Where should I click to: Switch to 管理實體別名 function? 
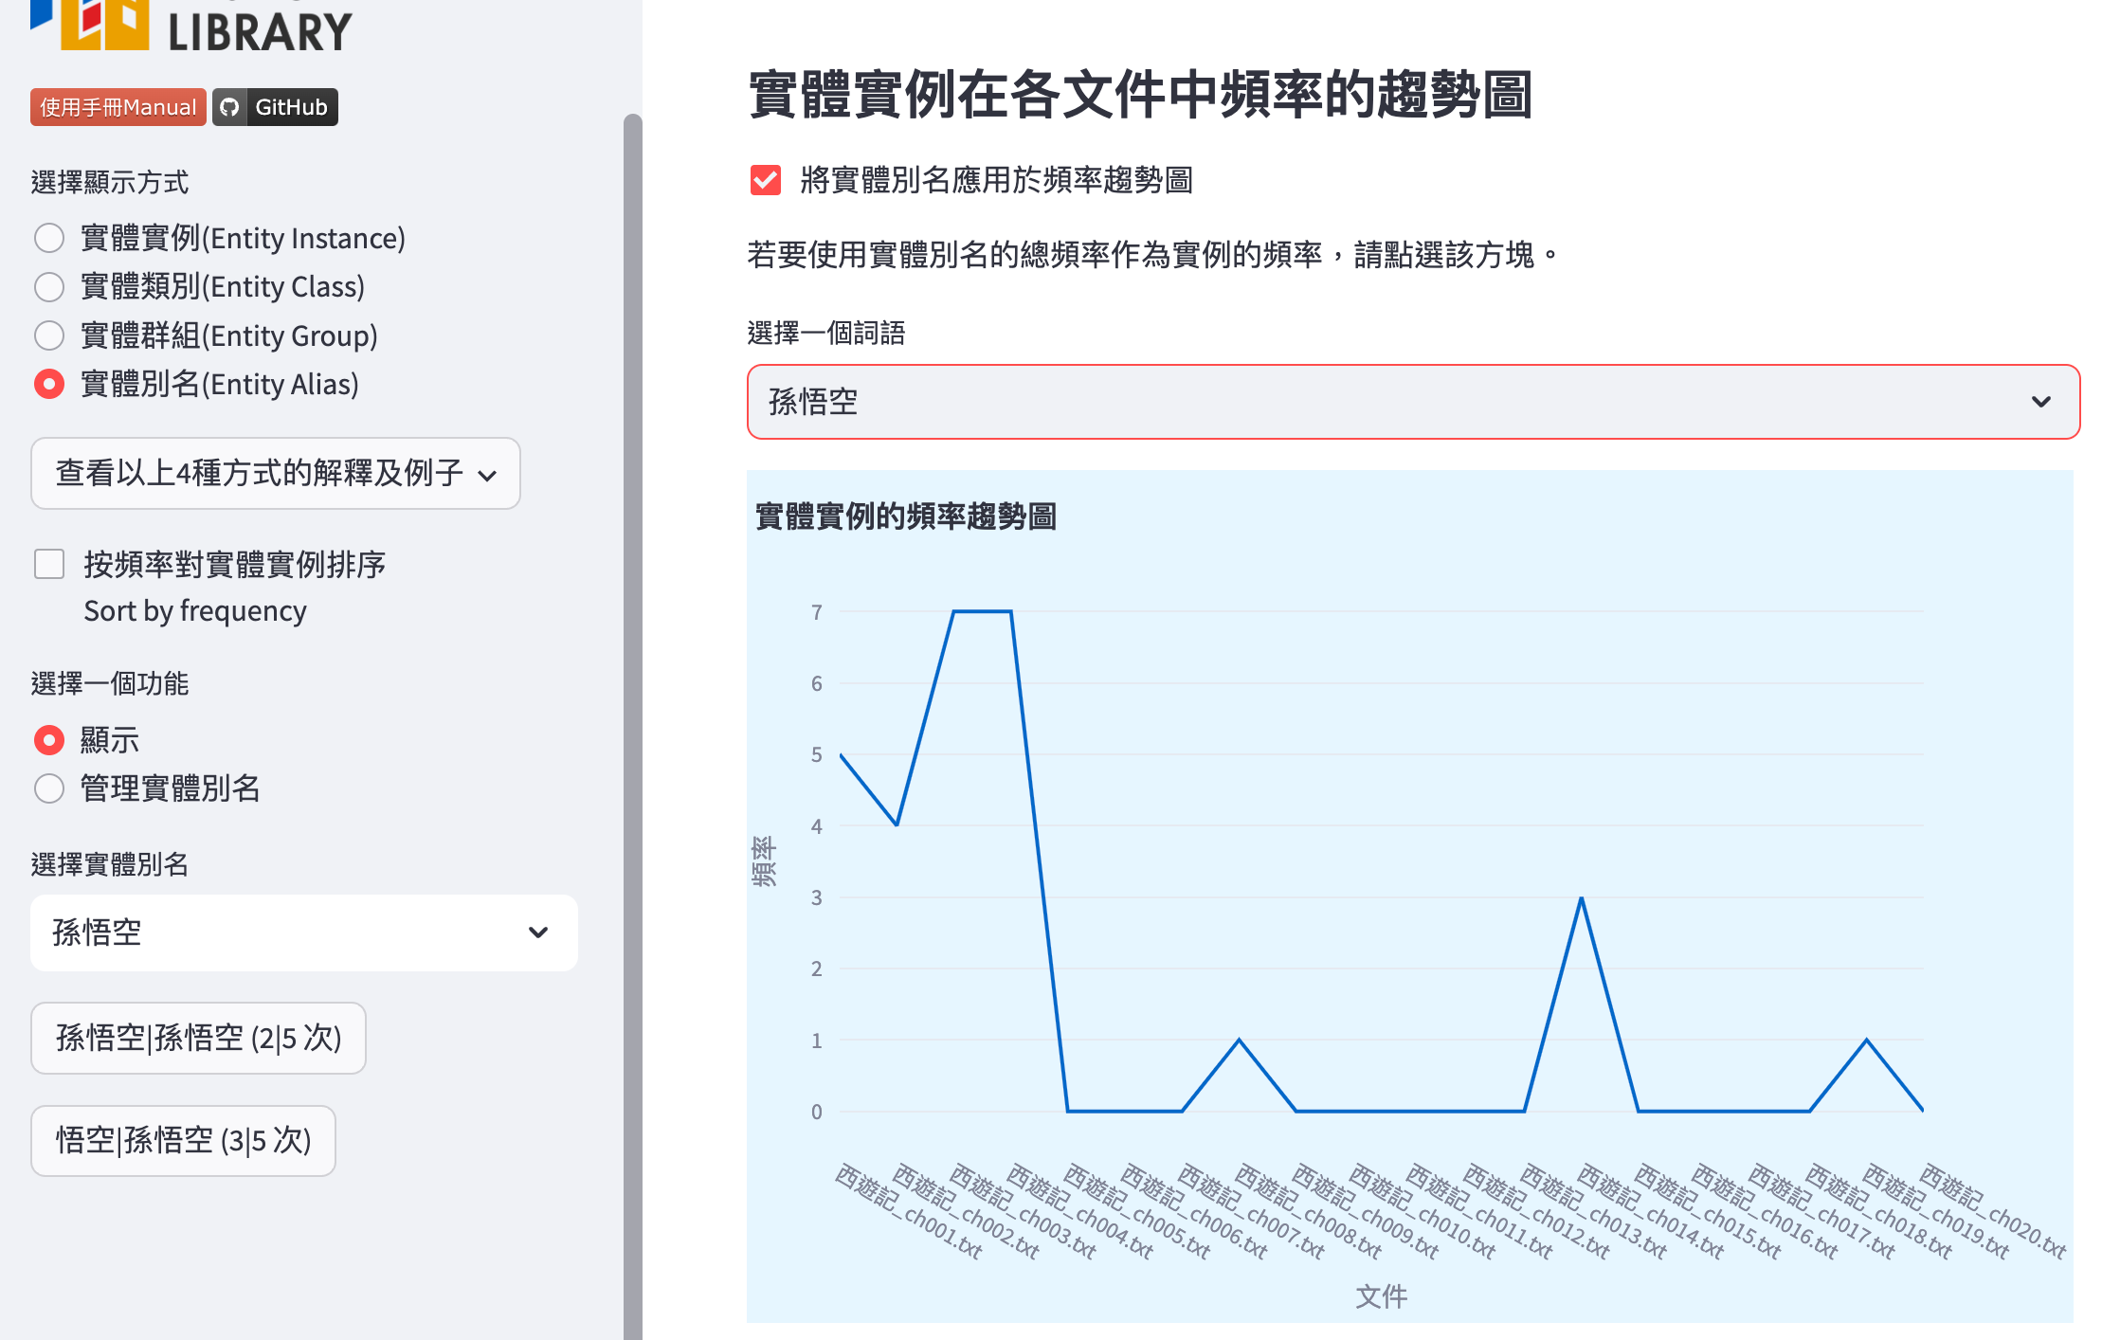coord(49,788)
